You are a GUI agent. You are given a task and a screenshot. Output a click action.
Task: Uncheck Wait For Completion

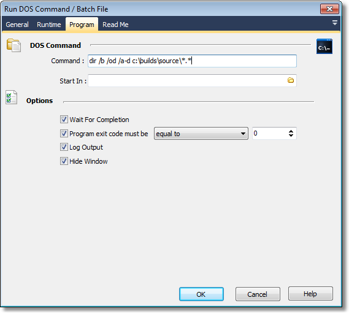[x=64, y=119]
